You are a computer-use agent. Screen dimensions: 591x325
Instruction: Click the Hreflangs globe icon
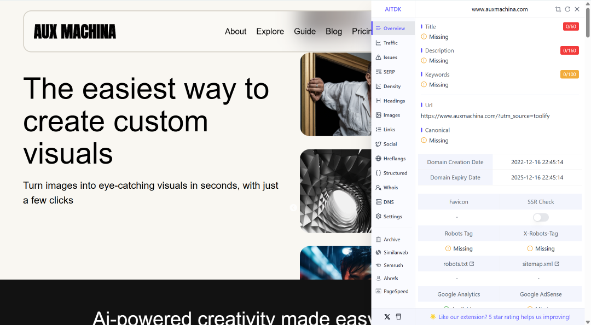pyautogui.click(x=379, y=158)
